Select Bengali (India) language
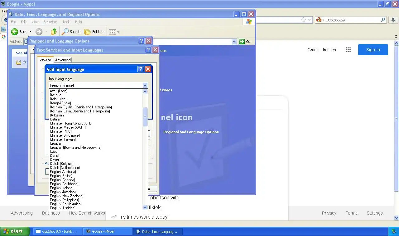This screenshot has height=236, width=399. (96, 103)
